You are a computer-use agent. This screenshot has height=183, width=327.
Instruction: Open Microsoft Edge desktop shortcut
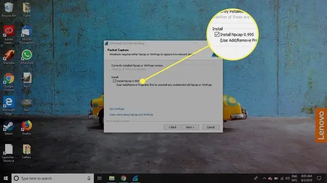click(x=9, y=106)
